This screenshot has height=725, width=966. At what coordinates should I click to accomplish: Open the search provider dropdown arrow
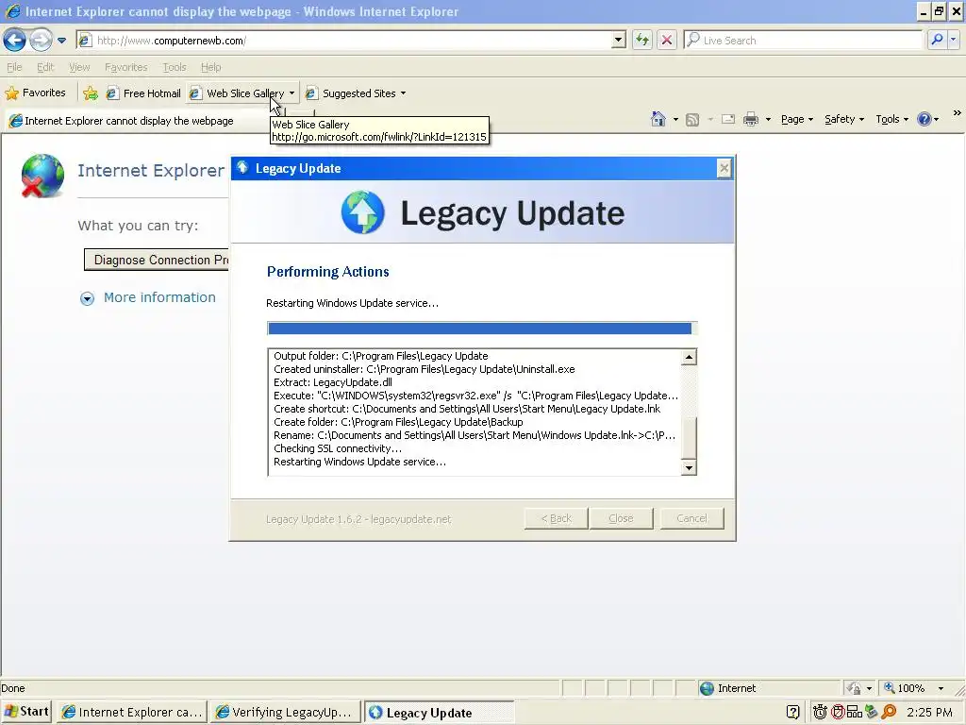[953, 40]
